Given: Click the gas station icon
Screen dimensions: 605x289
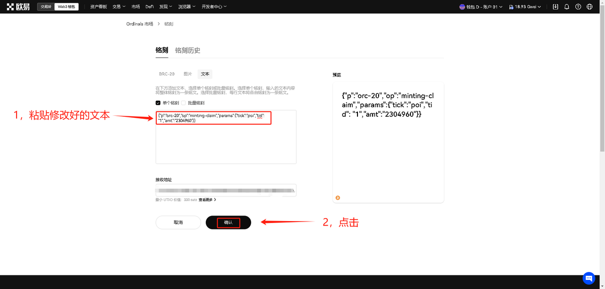Looking at the screenshot, I should [x=511, y=7].
